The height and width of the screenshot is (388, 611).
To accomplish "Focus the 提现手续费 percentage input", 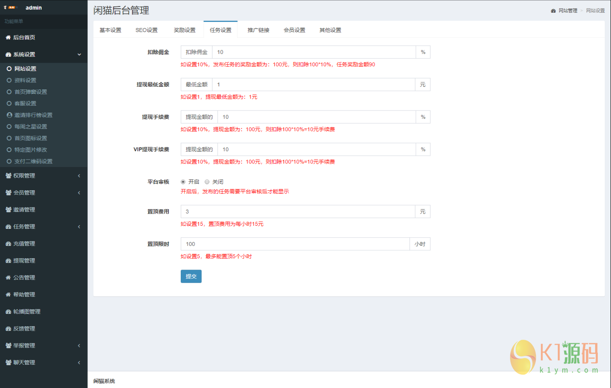I will (x=317, y=117).
